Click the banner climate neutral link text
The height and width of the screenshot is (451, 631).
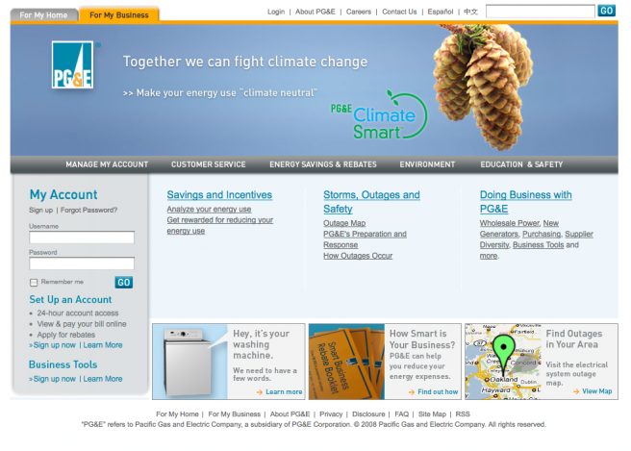tap(220, 93)
